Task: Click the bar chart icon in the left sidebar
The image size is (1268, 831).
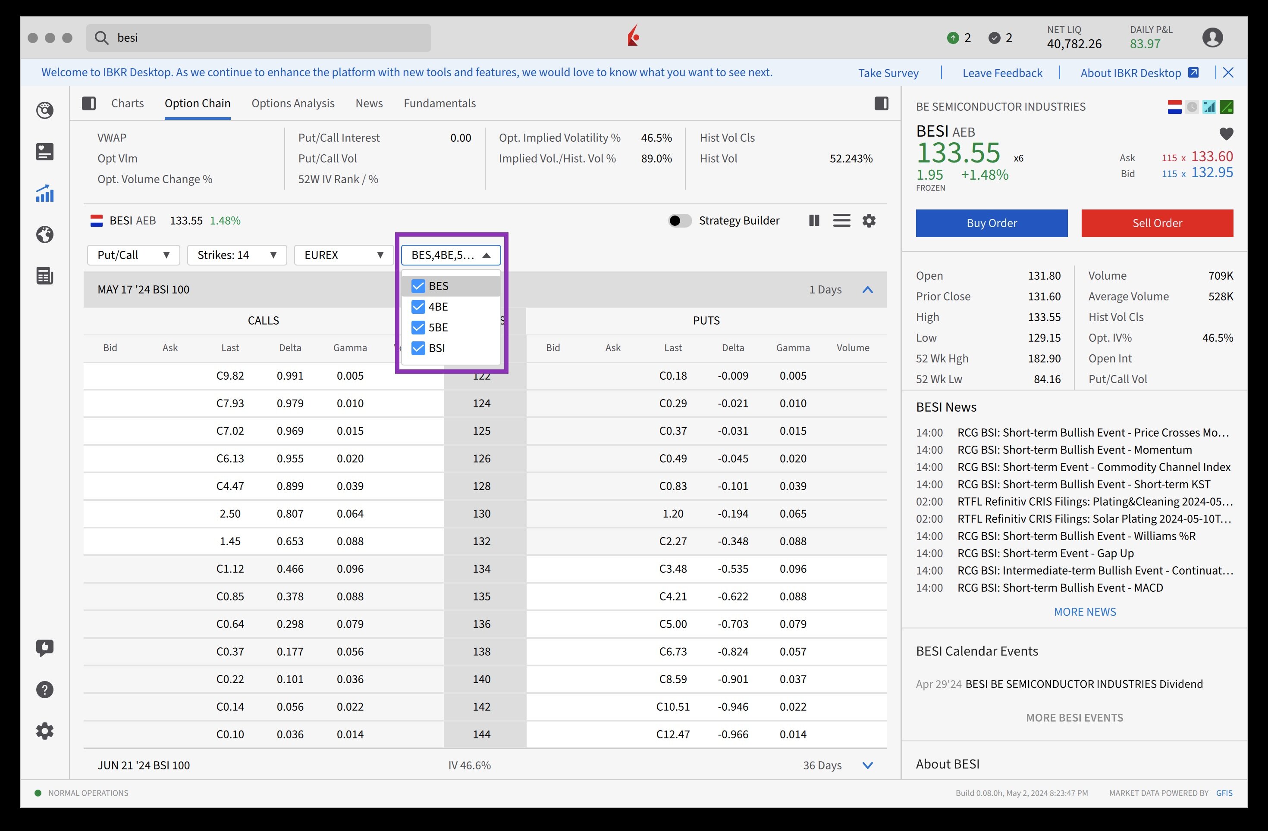Action: [45, 193]
